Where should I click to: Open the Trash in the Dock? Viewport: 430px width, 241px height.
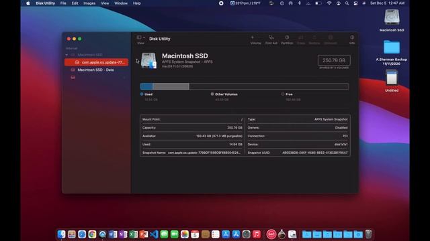click(x=368, y=234)
